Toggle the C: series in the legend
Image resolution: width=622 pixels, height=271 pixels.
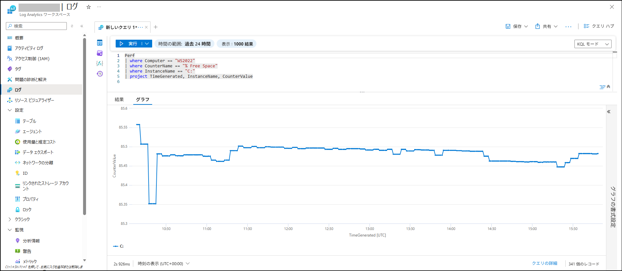click(119, 246)
